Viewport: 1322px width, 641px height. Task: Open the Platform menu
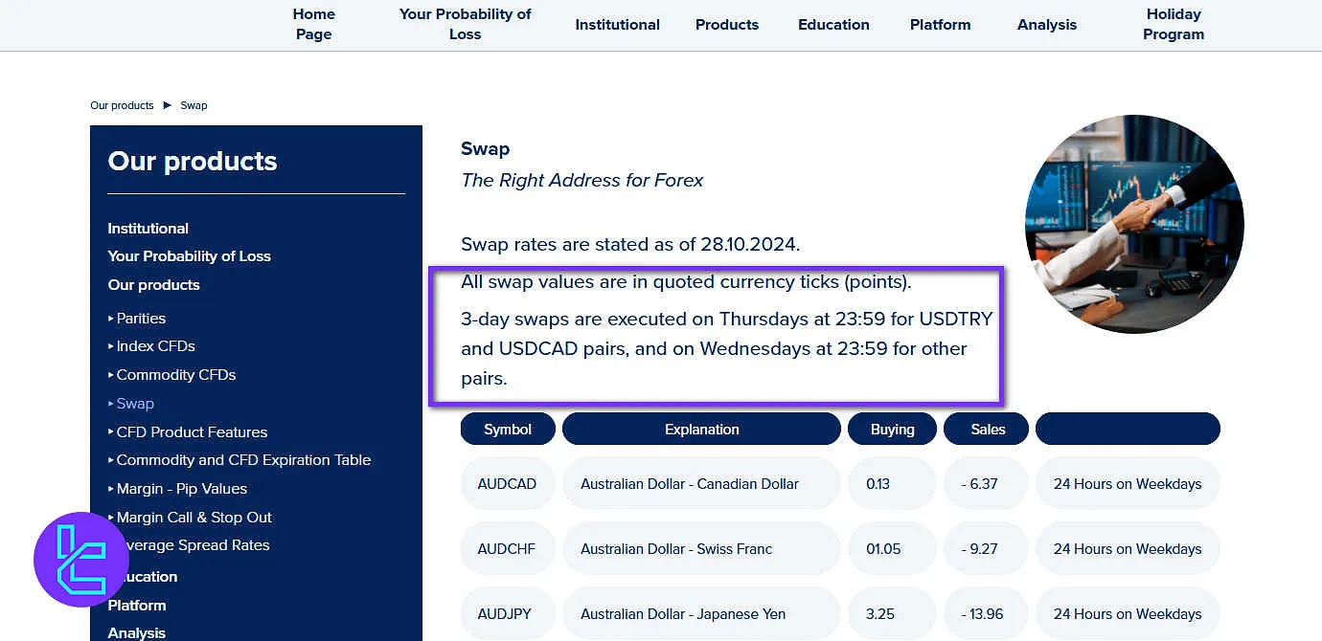[940, 25]
